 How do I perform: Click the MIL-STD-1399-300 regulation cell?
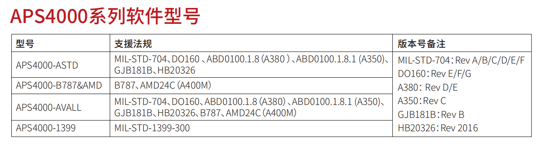coord(152,128)
